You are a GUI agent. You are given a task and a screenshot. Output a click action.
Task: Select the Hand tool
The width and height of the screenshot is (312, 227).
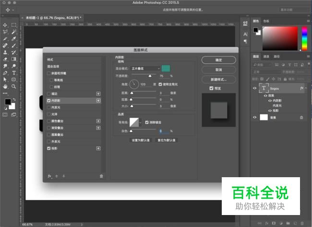(x=5, y=86)
